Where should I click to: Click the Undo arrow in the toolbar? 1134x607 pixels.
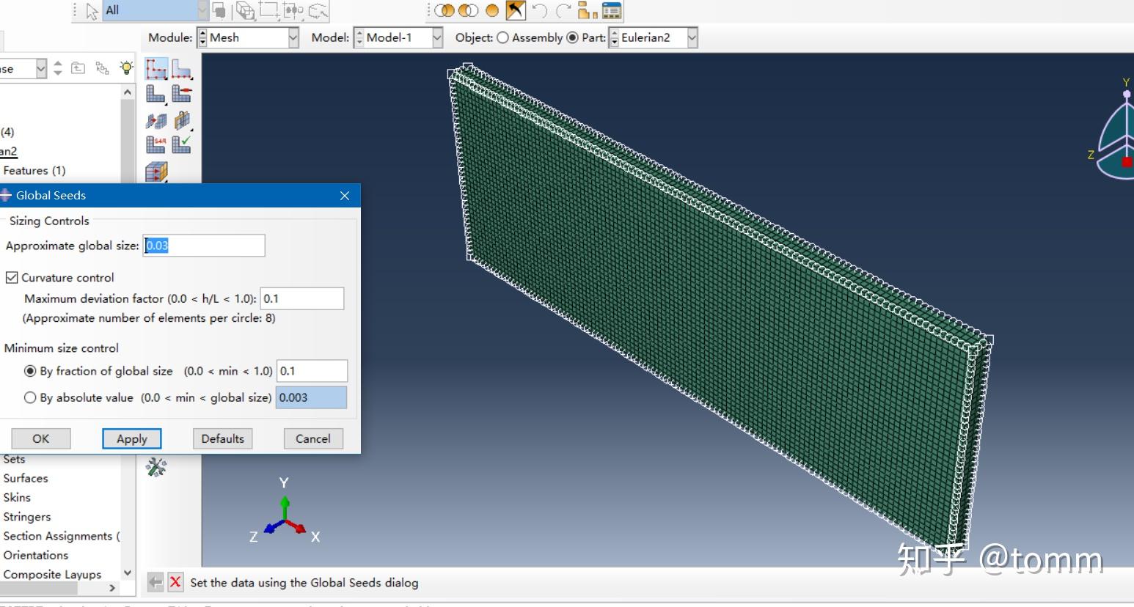pos(540,11)
